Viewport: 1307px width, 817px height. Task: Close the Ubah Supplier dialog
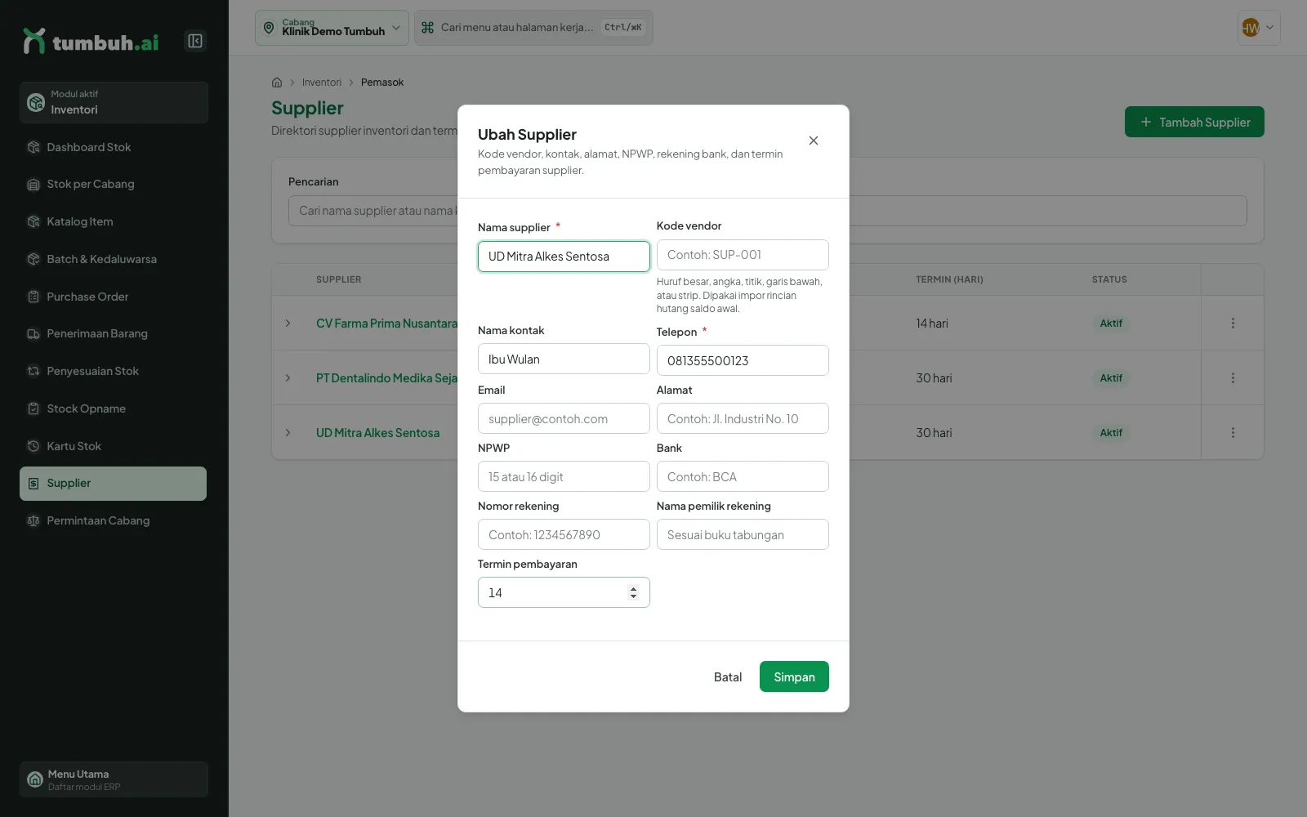point(814,141)
